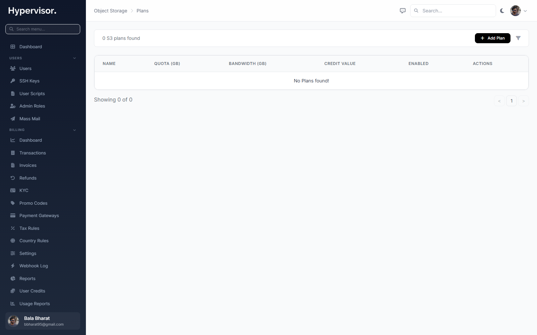Image resolution: width=537 pixels, height=335 pixels.
Task: Open the profile avatar dropdown
Action: tap(519, 11)
